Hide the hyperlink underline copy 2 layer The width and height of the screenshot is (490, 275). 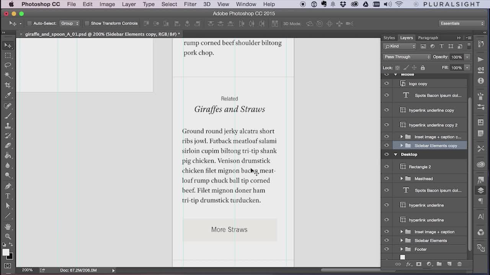click(387, 125)
